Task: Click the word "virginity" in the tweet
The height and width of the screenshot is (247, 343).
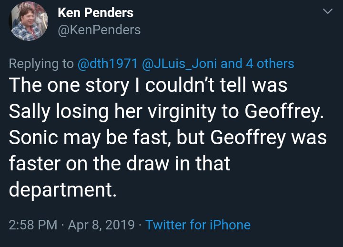Action: (173, 111)
